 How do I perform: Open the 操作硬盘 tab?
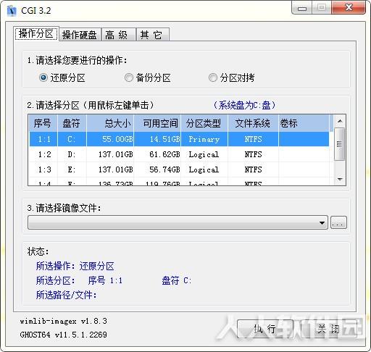[80, 35]
